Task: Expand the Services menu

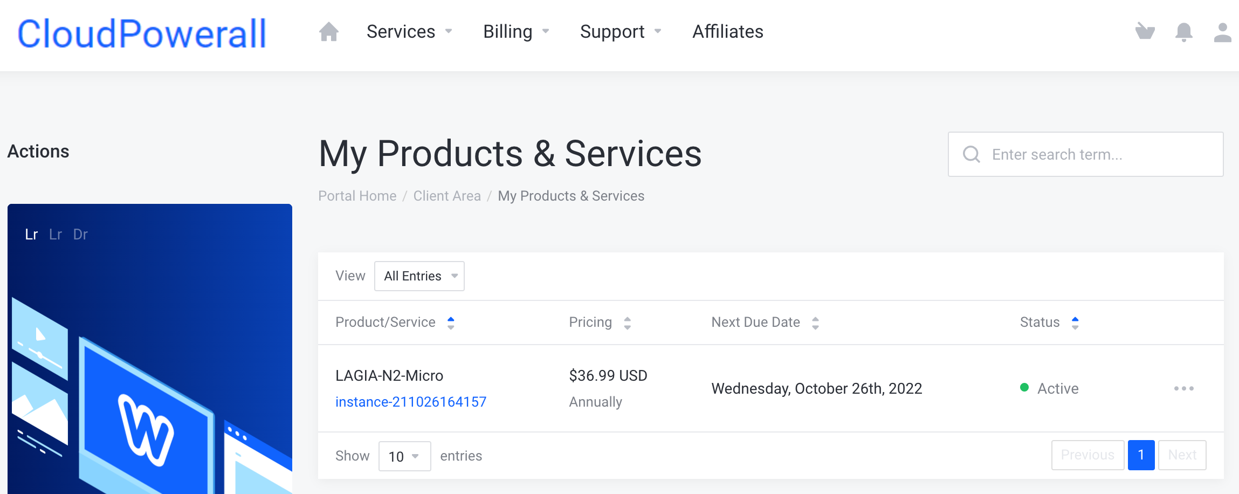Action: point(409,32)
